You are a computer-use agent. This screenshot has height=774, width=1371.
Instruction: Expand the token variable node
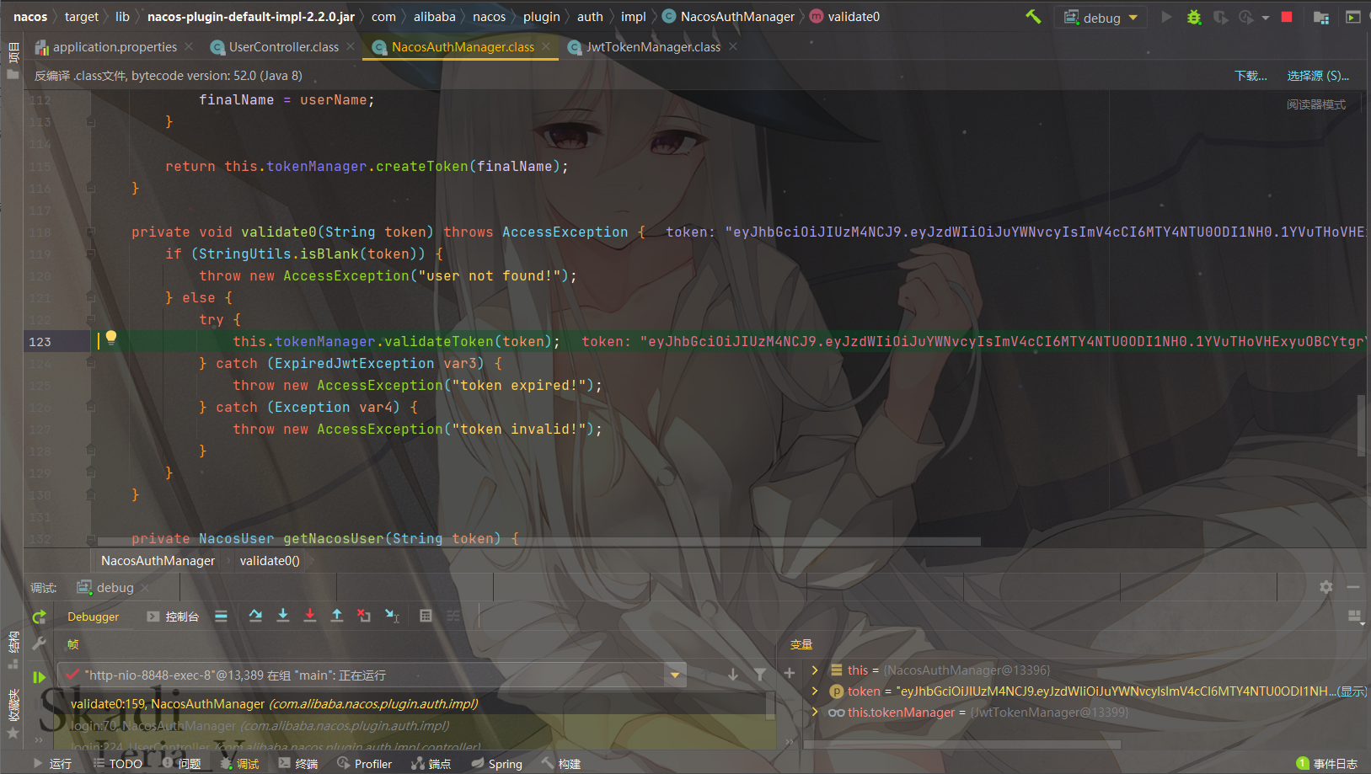[815, 691]
